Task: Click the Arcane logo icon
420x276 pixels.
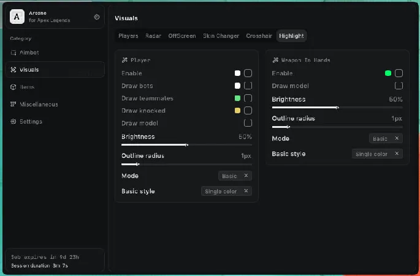Action: click(17, 17)
